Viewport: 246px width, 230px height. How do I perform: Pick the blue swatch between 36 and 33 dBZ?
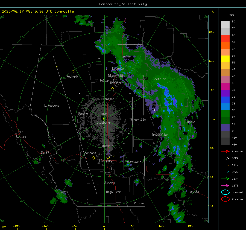pyautogui.click(x=225, y=100)
